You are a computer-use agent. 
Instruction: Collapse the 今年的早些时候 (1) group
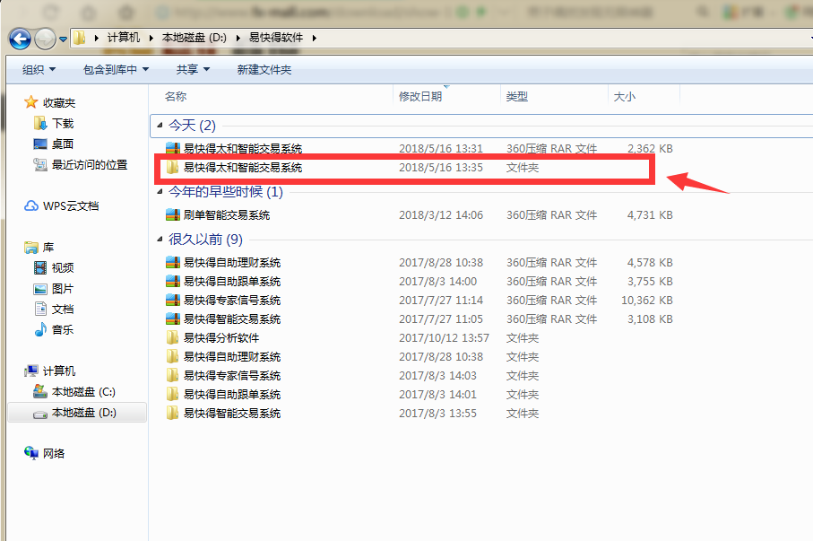(x=160, y=192)
